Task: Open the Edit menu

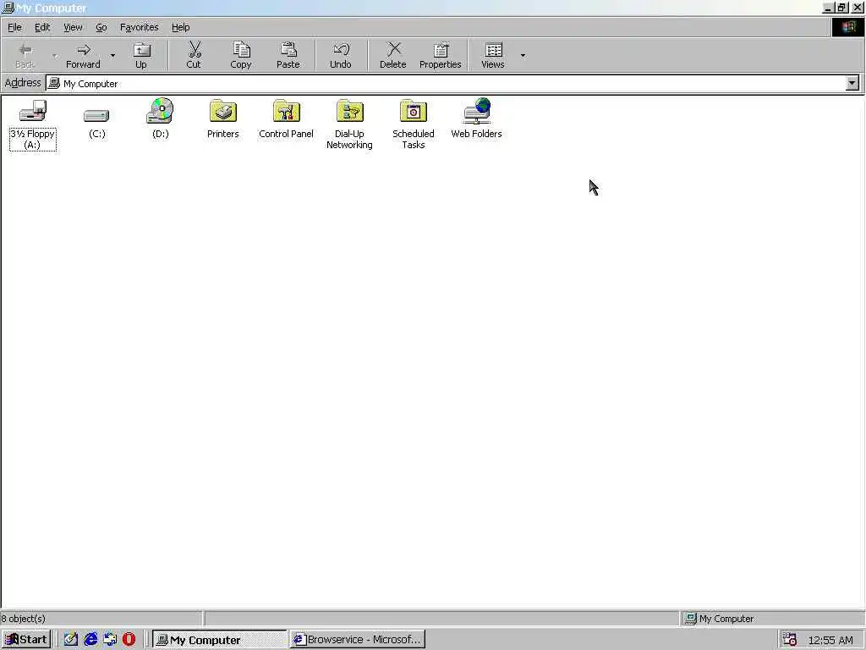Action: point(42,27)
